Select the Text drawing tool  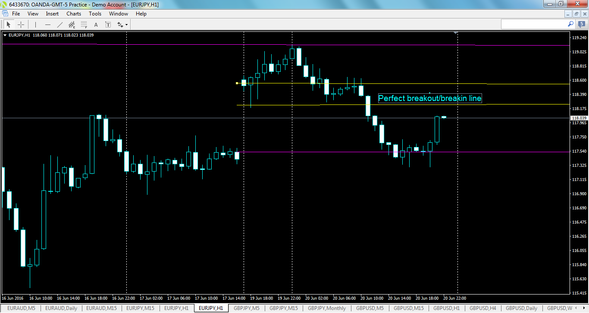pos(96,24)
